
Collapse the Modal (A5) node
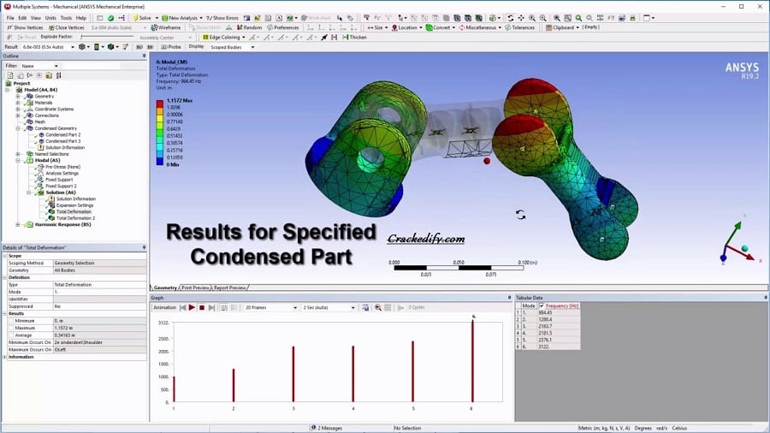pos(18,160)
